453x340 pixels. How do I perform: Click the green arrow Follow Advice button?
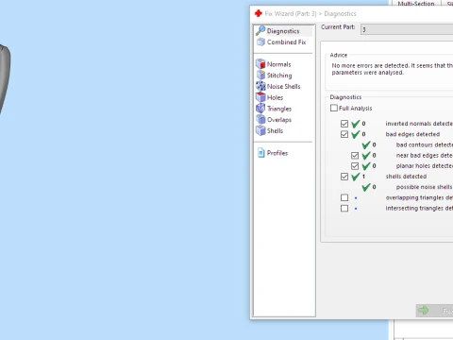[x=434, y=311]
